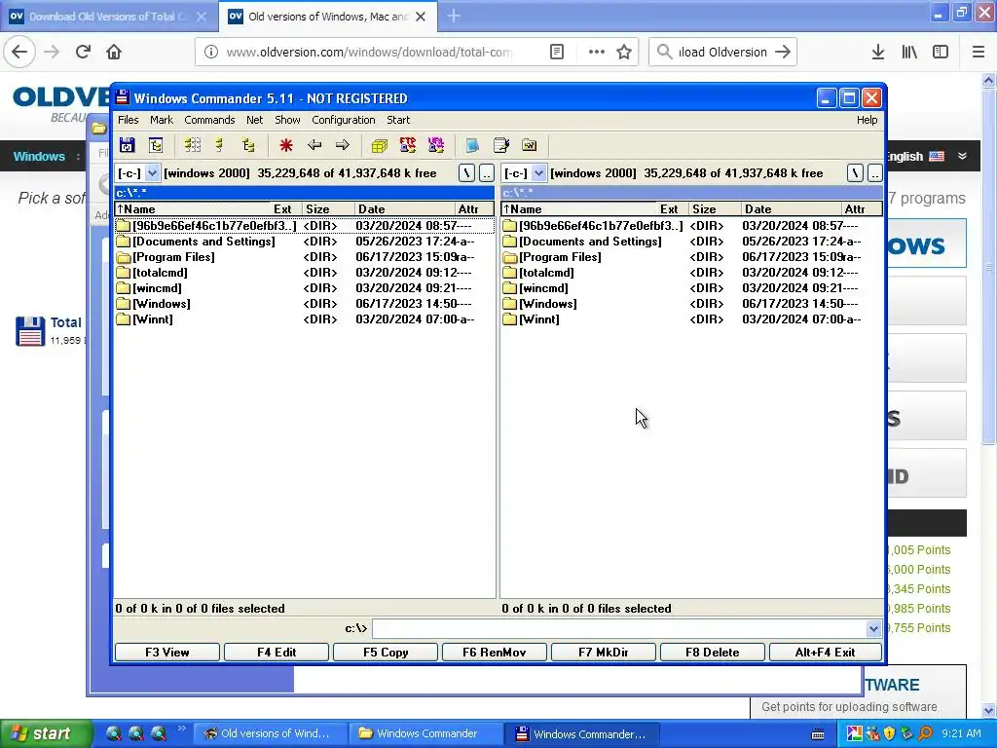The image size is (997, 748).
Task: Select [Windows] folder in right panel
Action: pos(691,304)
